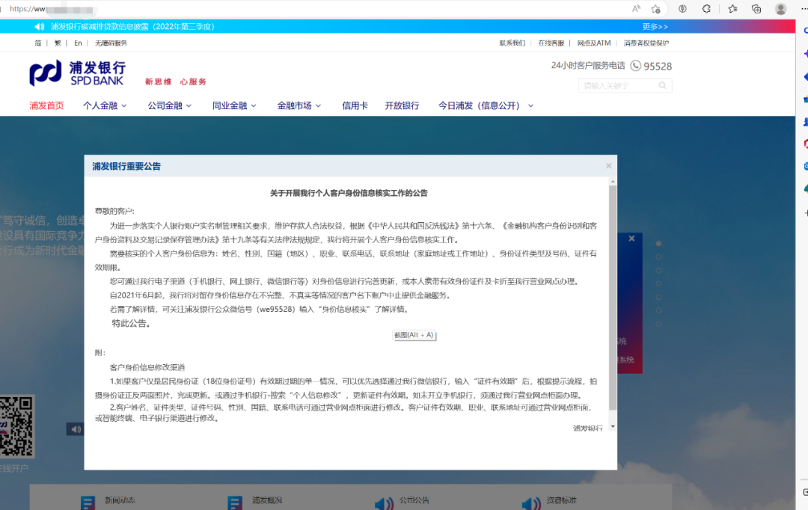This screenshot has width=808, height=510.
Task: Click the sound speaker button near QR code
Action: tap(76, 429)
